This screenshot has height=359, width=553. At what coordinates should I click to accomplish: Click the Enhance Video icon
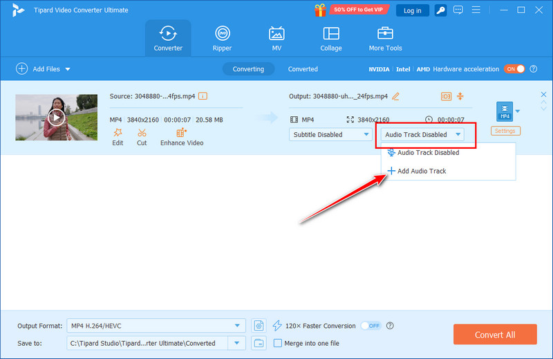[x=182, y=133]
